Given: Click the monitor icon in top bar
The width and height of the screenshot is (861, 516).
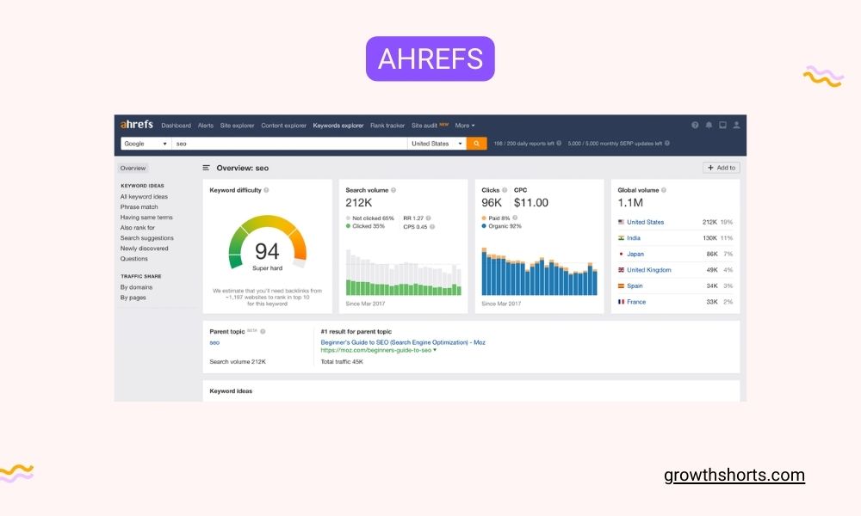Looking at the screenshot, I should point(722,125).
